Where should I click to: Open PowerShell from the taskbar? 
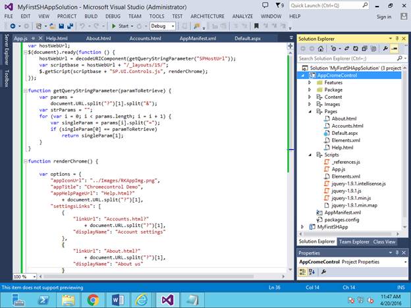pyautogui.click(x=43, y=300)
